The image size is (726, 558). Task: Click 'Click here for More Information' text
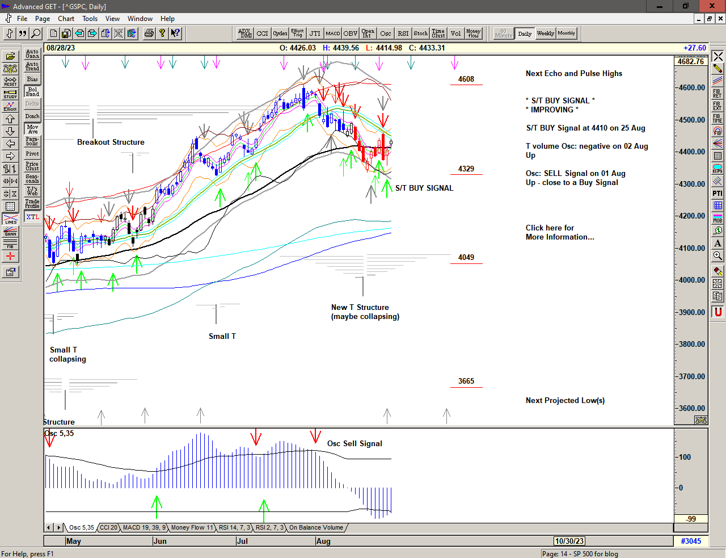(x=559, y=232)
